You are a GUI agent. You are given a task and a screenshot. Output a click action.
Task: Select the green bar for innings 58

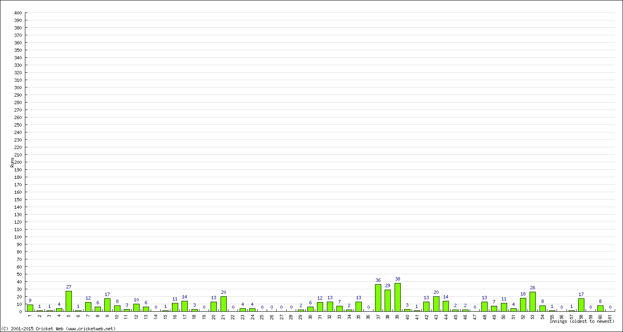coord(581,305)
